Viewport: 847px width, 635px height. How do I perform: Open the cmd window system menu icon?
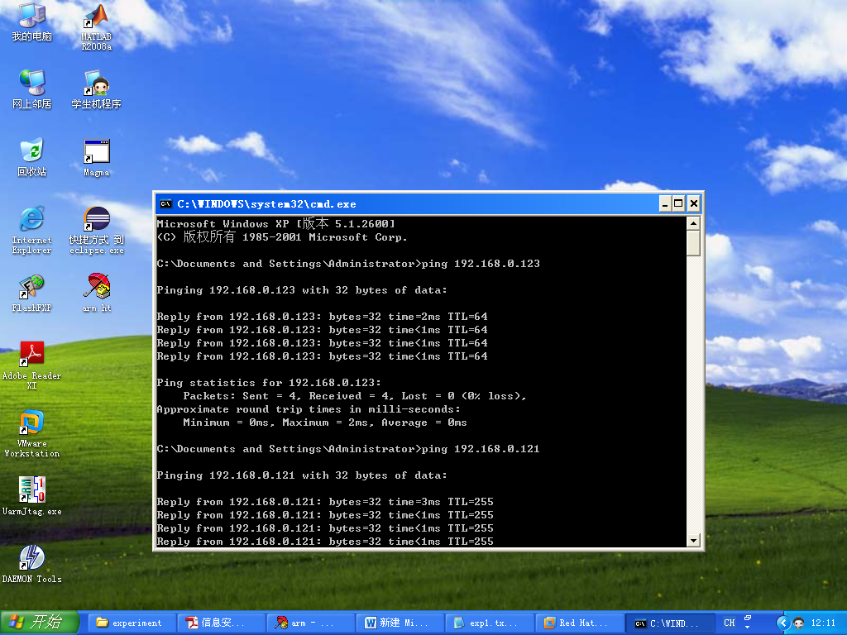166,204
